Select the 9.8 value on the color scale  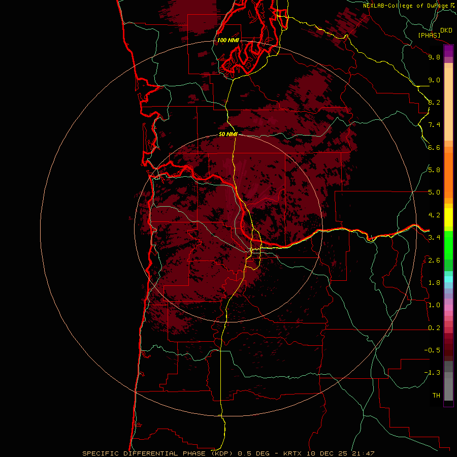pyautogui.click(x=434, y=57)
